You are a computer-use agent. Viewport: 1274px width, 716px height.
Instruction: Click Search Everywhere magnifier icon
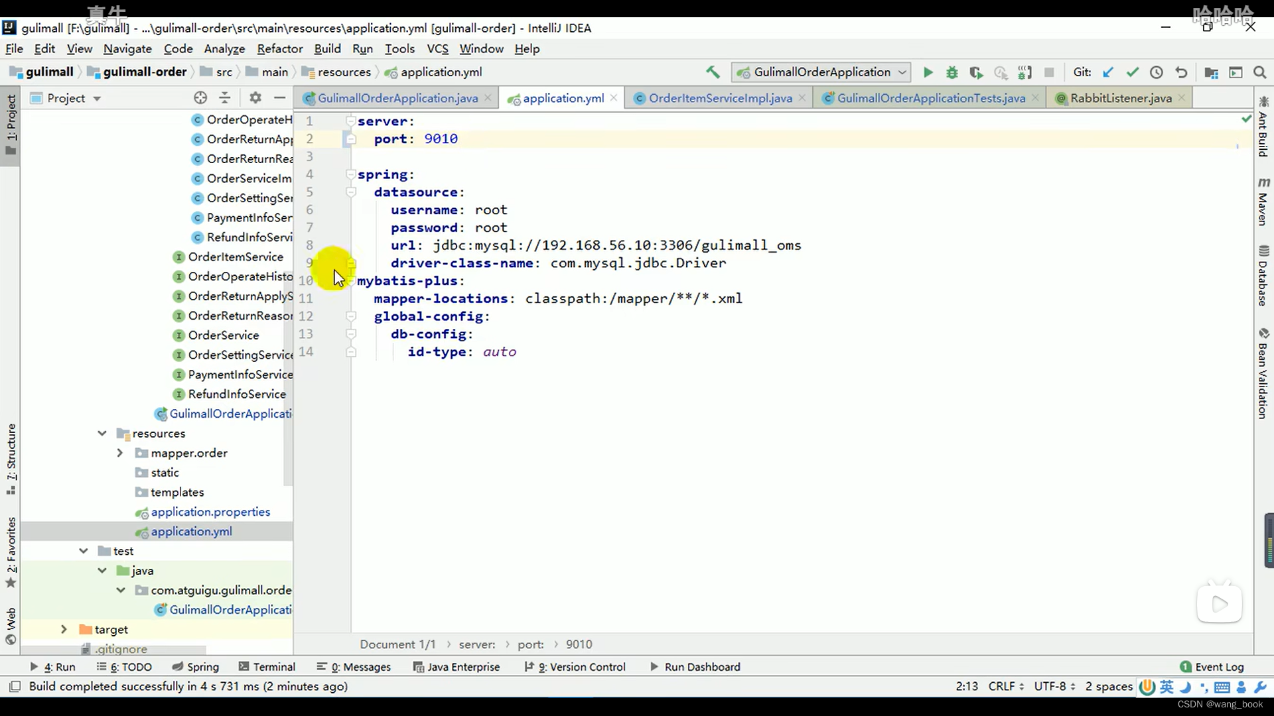tap(1260, 72)
